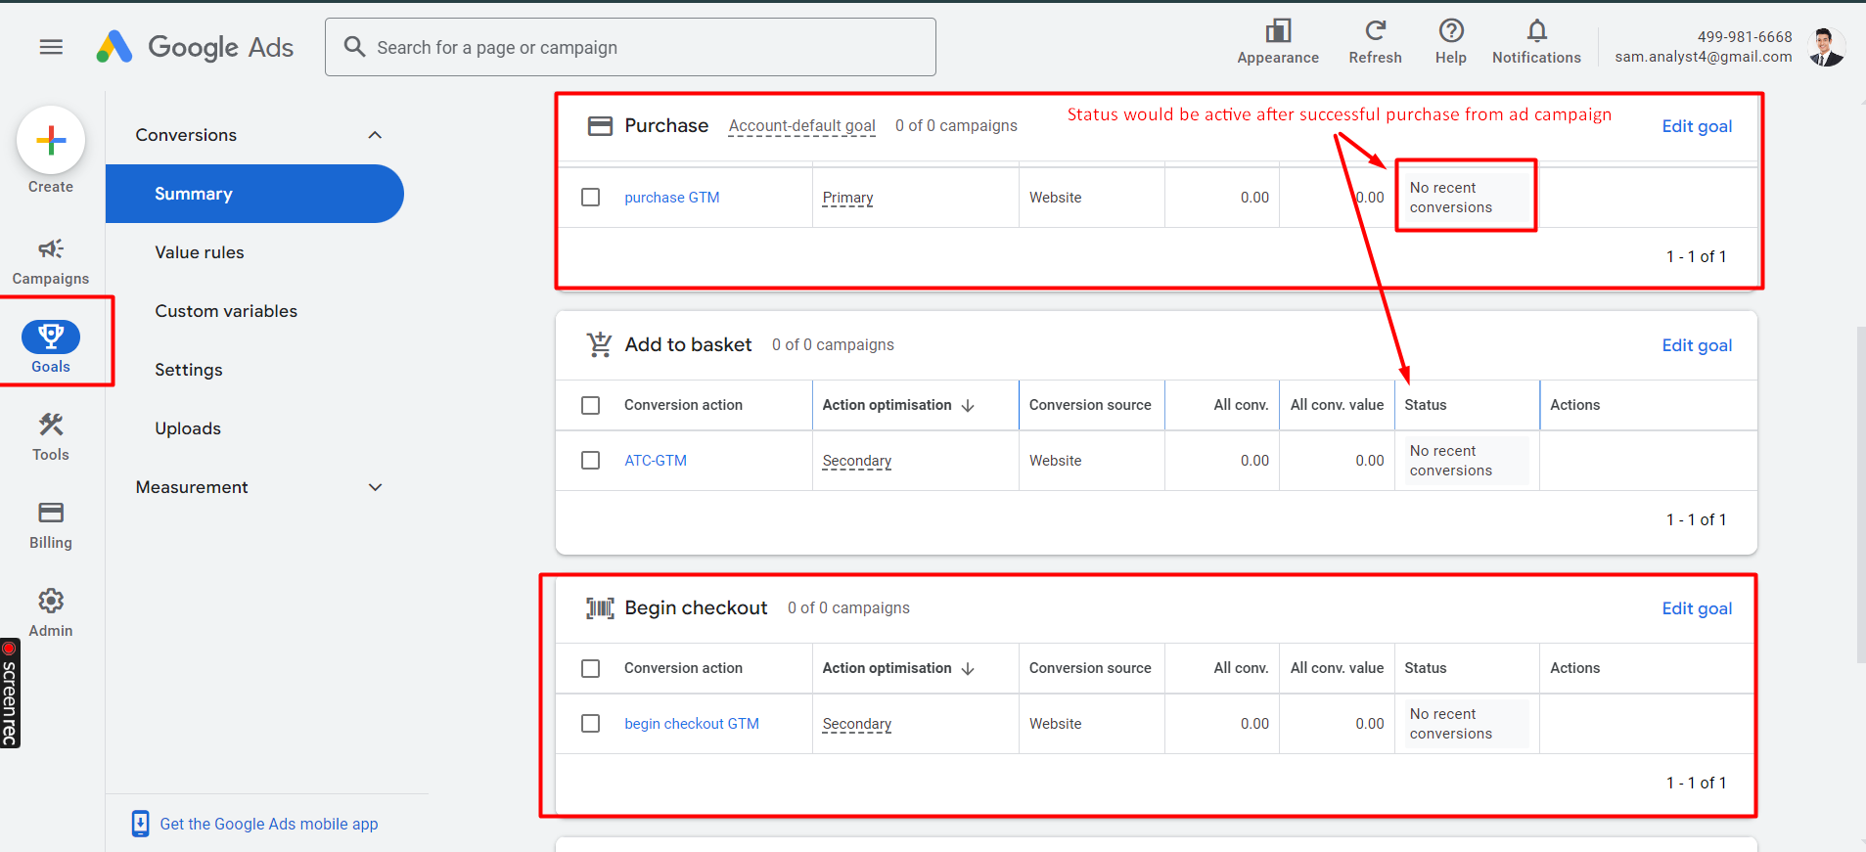Screen dimensions: 1866x852
Task: Select all in Add to basket table
Action: coord(591,405)
